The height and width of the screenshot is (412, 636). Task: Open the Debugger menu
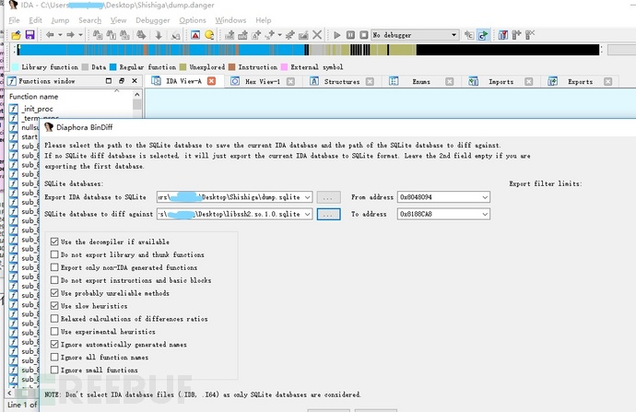pyautogui.click(x=152, y=19)
